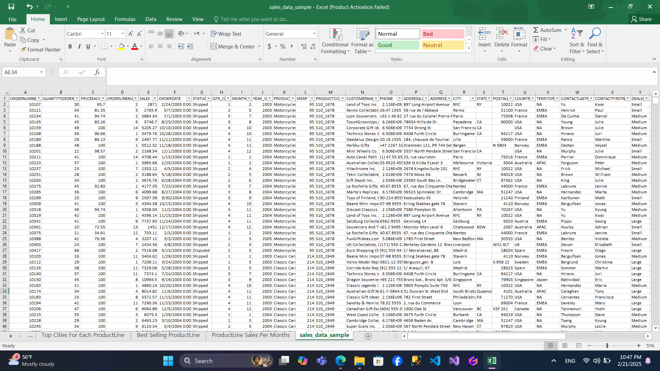The image size is (660, 371).
Task: Switch to Page Break Preview in status bar
Action: click(x=579, y=346)
